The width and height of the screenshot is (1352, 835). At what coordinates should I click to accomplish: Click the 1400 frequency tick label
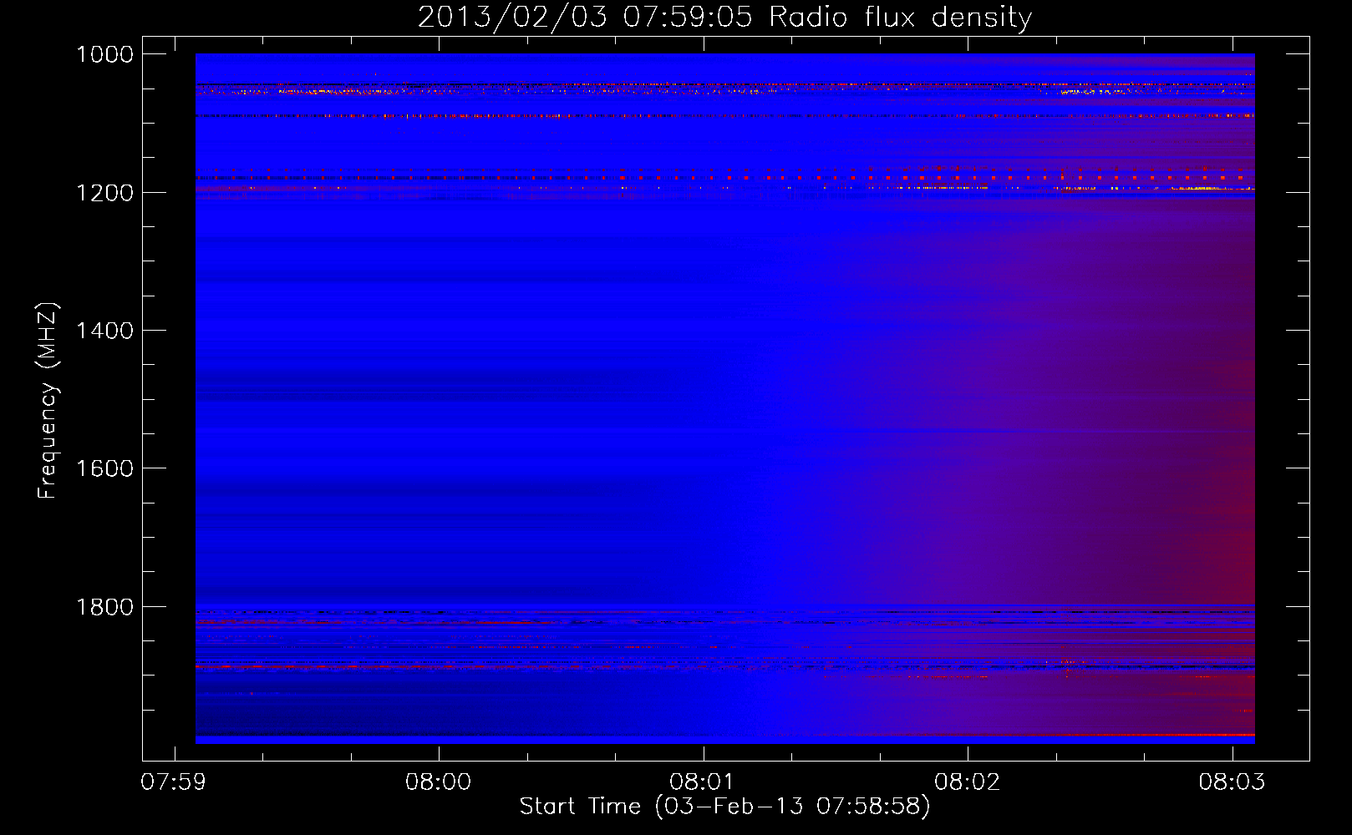105,331
